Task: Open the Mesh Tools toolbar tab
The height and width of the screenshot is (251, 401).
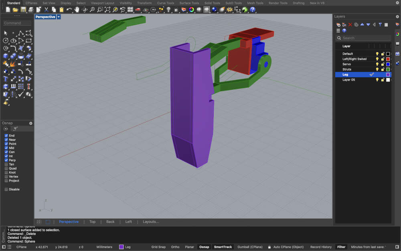Action: [255, 3]
